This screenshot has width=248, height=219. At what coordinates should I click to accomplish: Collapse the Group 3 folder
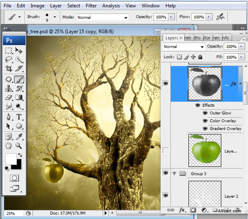[x=175, y=173]
